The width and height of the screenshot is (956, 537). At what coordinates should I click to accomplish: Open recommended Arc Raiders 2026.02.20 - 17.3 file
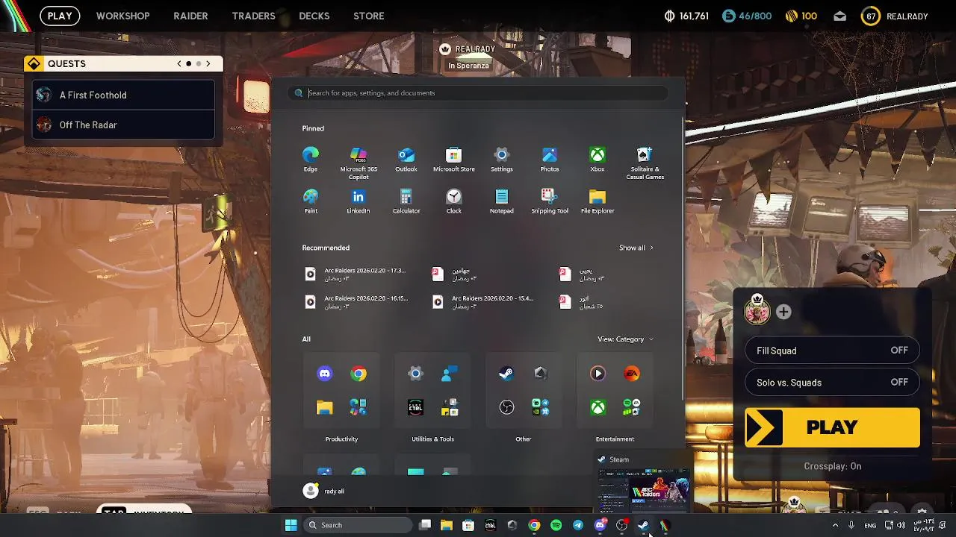356,274
